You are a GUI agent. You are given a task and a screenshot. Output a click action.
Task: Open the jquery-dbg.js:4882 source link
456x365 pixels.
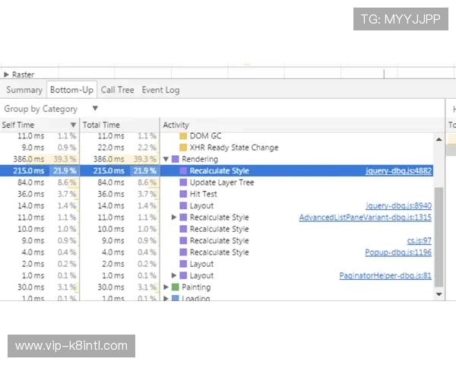[x=398, y=171]
